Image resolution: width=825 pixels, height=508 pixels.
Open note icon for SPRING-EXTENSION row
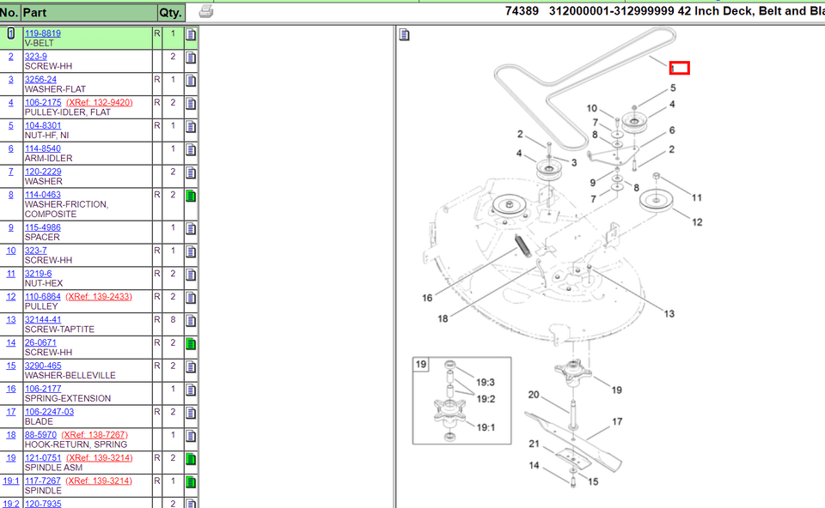pyautogui.click(x=191, y=390)
